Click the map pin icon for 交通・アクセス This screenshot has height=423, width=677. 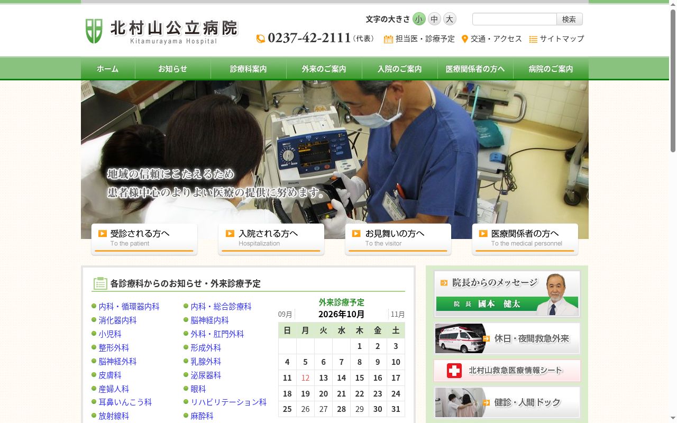tap(465, 39)
